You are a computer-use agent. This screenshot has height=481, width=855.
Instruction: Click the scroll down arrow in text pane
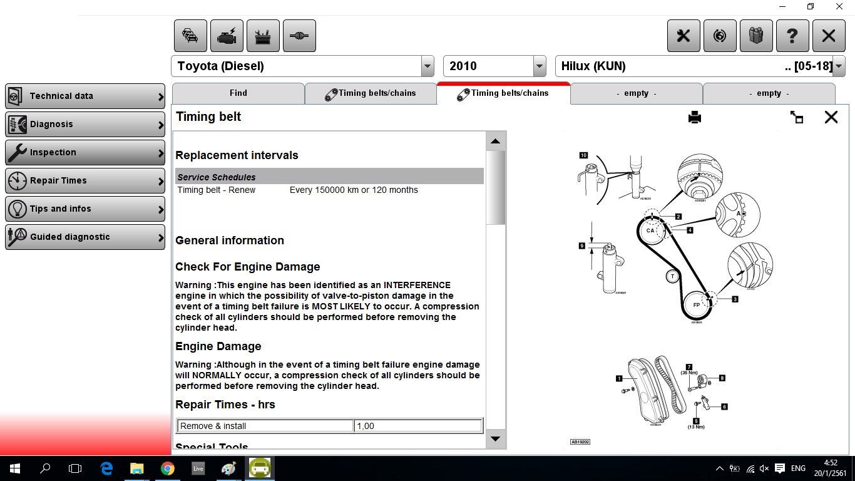[496, 438]
